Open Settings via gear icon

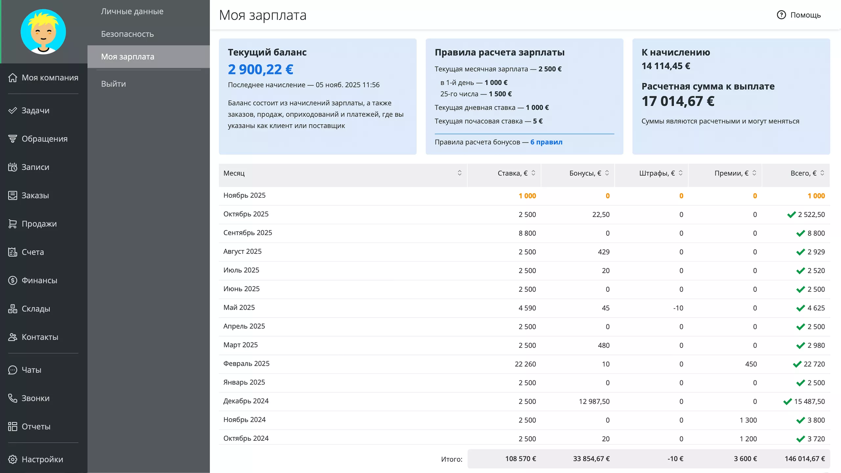click(12, 459)
